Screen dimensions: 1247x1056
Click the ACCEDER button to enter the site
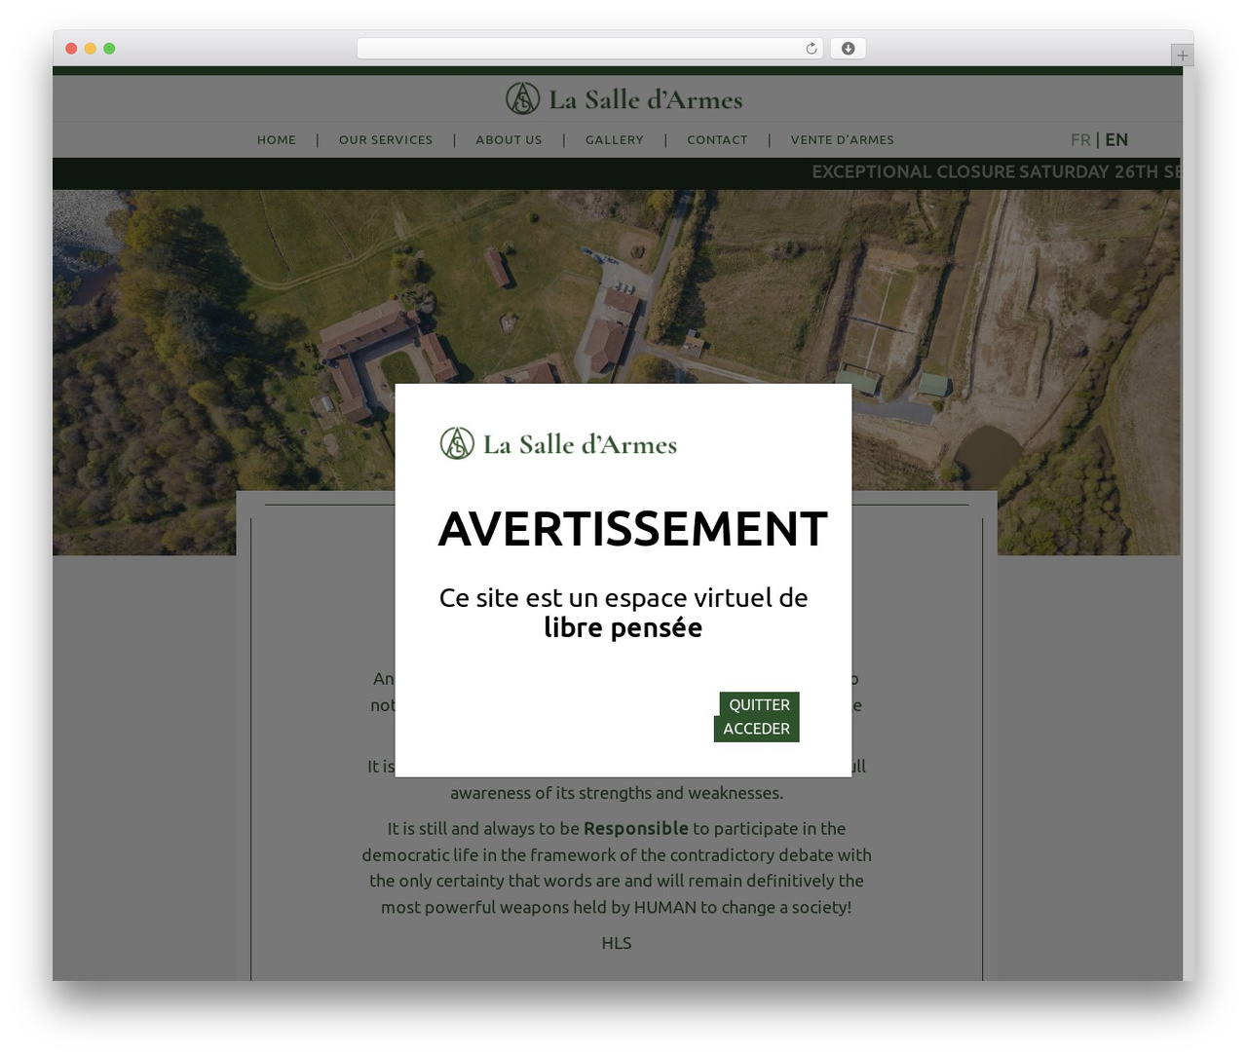[x=756, y=729]
